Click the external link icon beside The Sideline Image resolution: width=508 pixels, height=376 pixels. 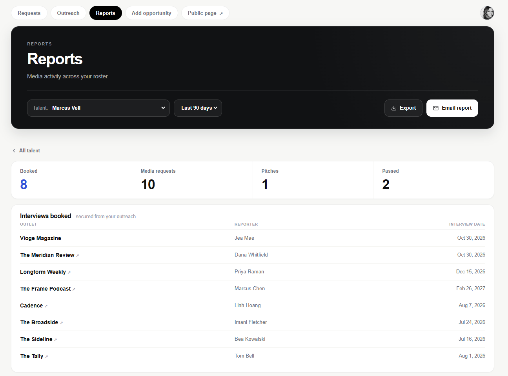coord(55,340)
